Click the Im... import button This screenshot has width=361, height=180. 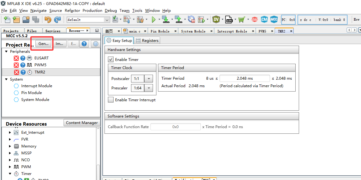point(60,44)
